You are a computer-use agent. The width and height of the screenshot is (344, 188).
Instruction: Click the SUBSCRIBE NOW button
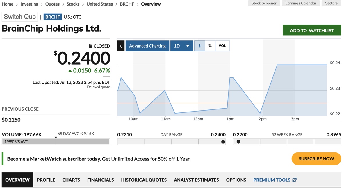point(316,159)
